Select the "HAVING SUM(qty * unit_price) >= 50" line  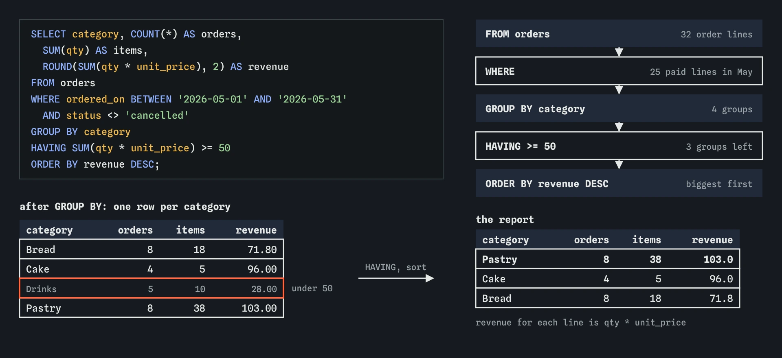(x=131, y=148)
